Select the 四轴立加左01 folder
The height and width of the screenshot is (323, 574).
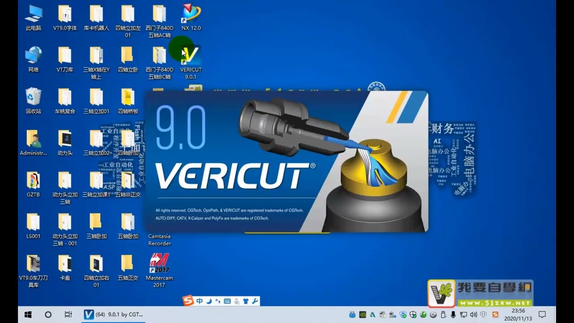point(128,21)
